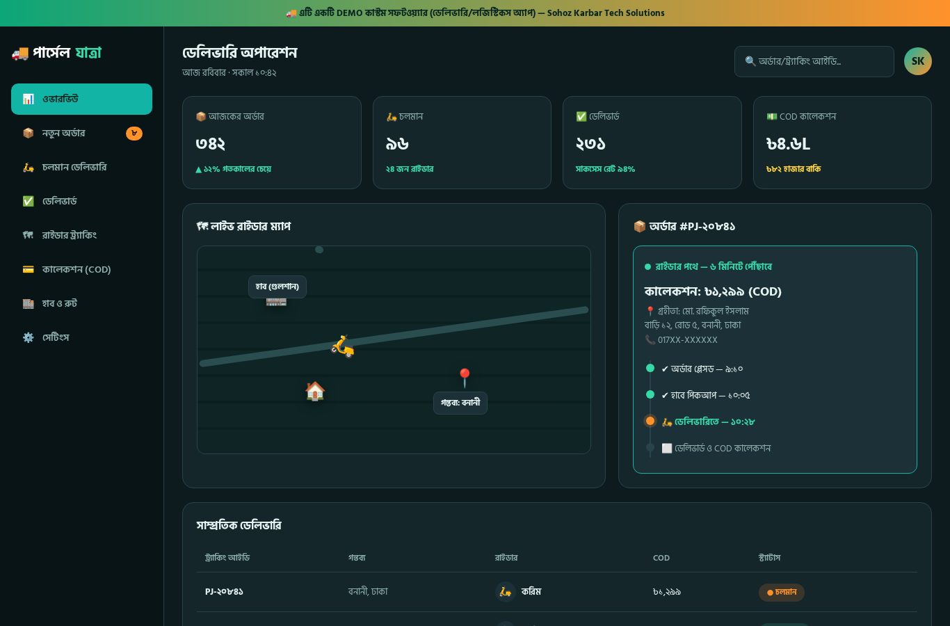The width and height of the screenshot is (950, 626).
Task: Click the COD amount ৳৪.৬L
Action: (x=788, y=144)
